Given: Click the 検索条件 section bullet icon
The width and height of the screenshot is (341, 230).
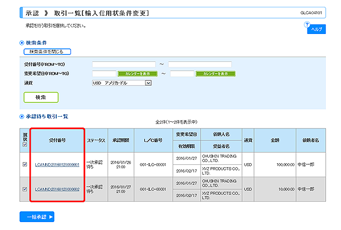Looking at the screenshot, I should [x=21, y=42].
